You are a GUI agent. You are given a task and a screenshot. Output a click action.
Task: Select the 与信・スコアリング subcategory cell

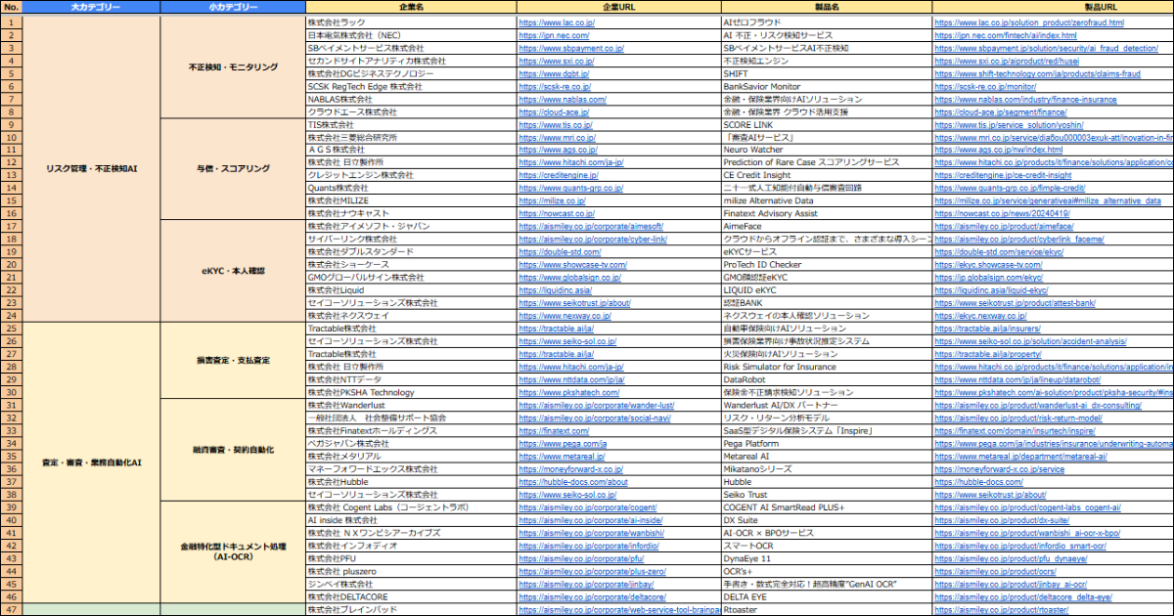coord(233,168)
